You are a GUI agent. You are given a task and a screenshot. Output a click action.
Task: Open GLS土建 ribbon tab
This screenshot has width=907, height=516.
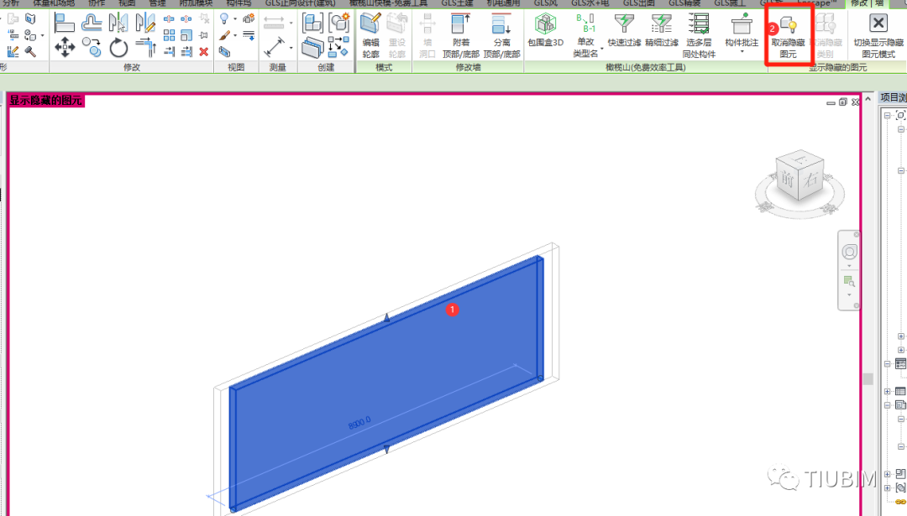coord(457,3)
